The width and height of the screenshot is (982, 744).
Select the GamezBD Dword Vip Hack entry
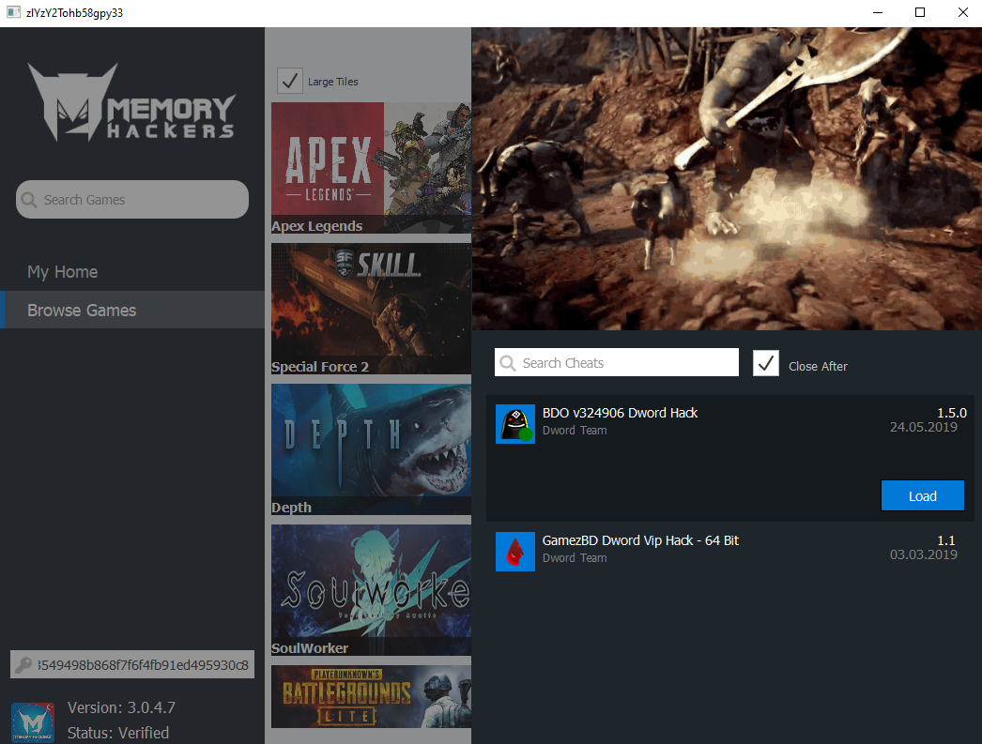click(730, 552)
